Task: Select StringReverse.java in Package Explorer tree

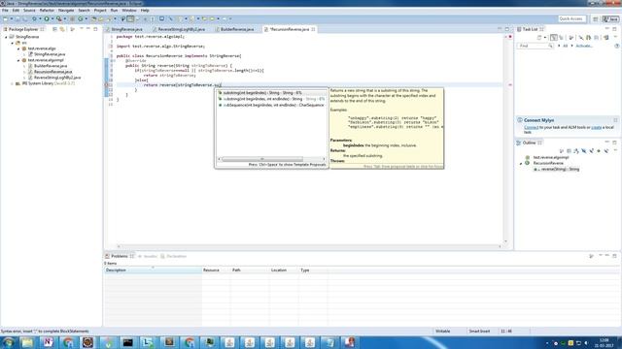Action: pyautogui.click(x=50, y=54)
